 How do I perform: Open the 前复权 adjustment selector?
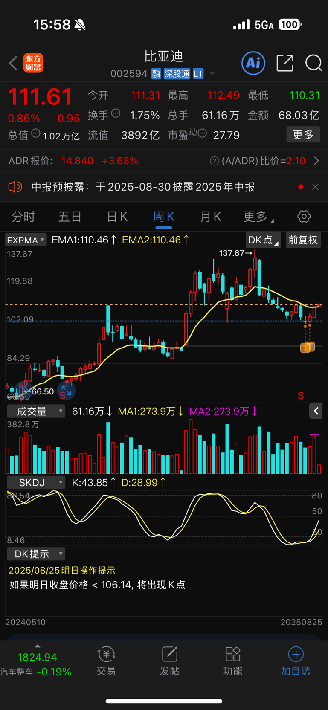303,240
